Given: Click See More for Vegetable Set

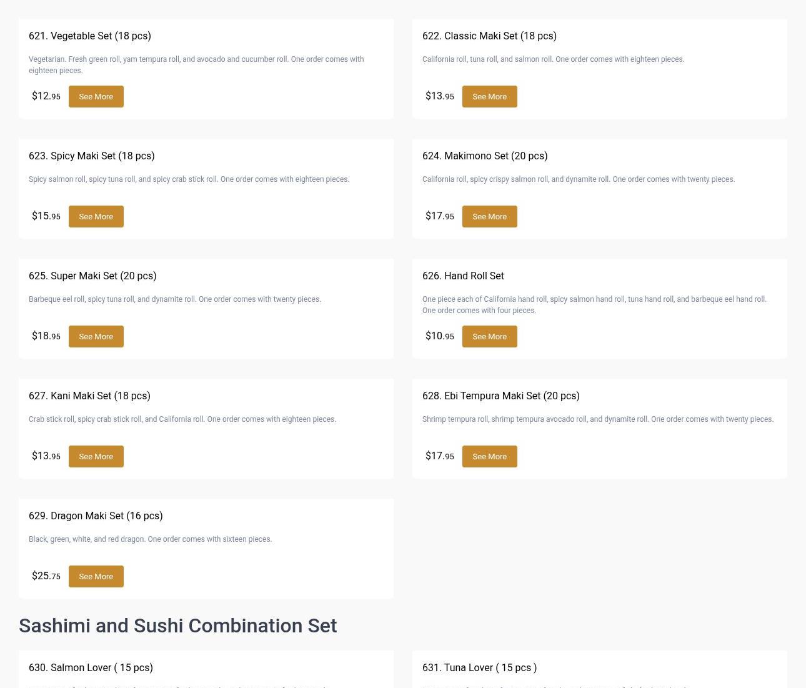Looking at the screenshot, I should click(x=96, y=97).
